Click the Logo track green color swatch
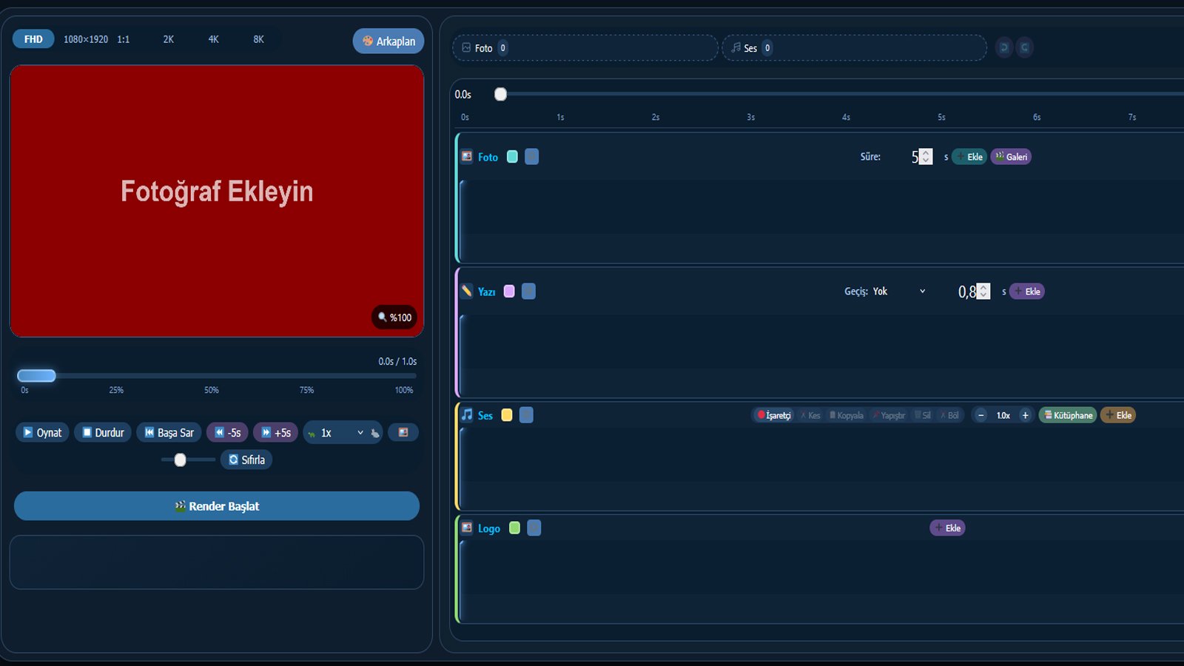Image resolution: width=1184 pixels, height=666 pixels. pyautogui.click(x=514, y=528)
